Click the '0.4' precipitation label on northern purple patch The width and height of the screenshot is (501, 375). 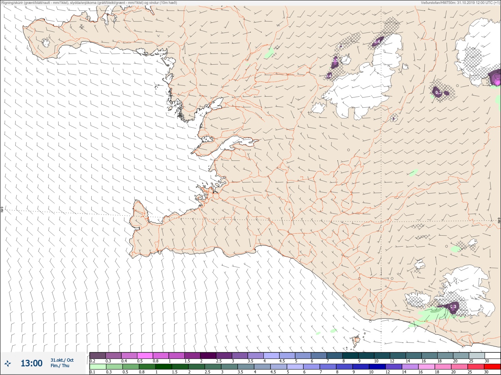[x=377, y=41]
